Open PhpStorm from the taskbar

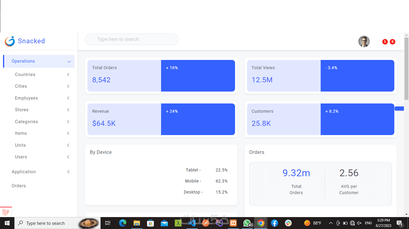tap(219, 223)
